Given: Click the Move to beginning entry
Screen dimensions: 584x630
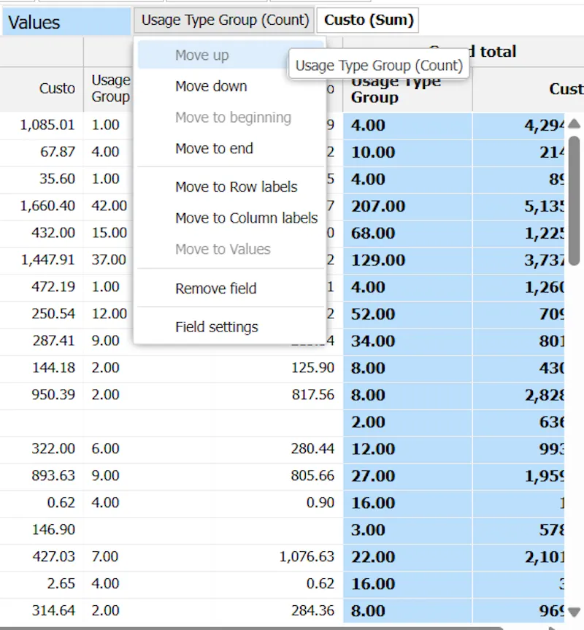Looking at the screenshot, I should point(231,118).
